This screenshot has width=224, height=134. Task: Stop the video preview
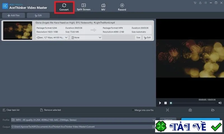[x=165, y=103]
